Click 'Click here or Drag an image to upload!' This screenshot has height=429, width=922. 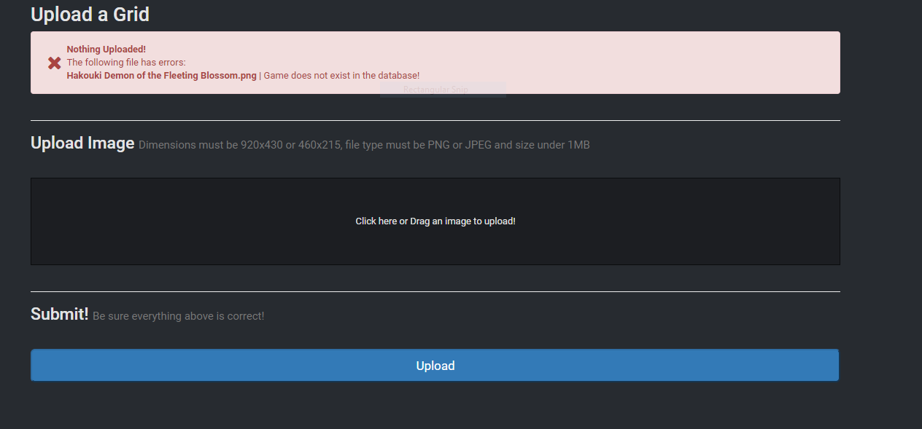tap(435, 221)
